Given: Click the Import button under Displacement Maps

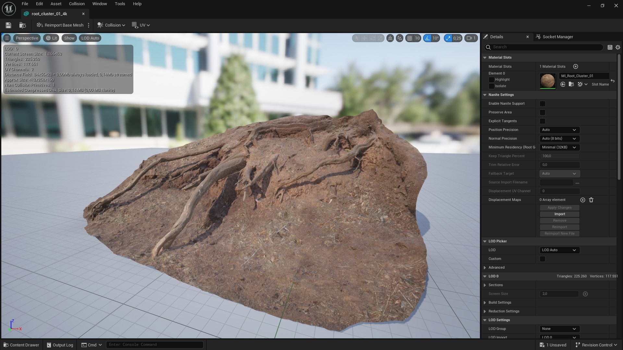Looking at the screenshot, I should click(559, 214).
